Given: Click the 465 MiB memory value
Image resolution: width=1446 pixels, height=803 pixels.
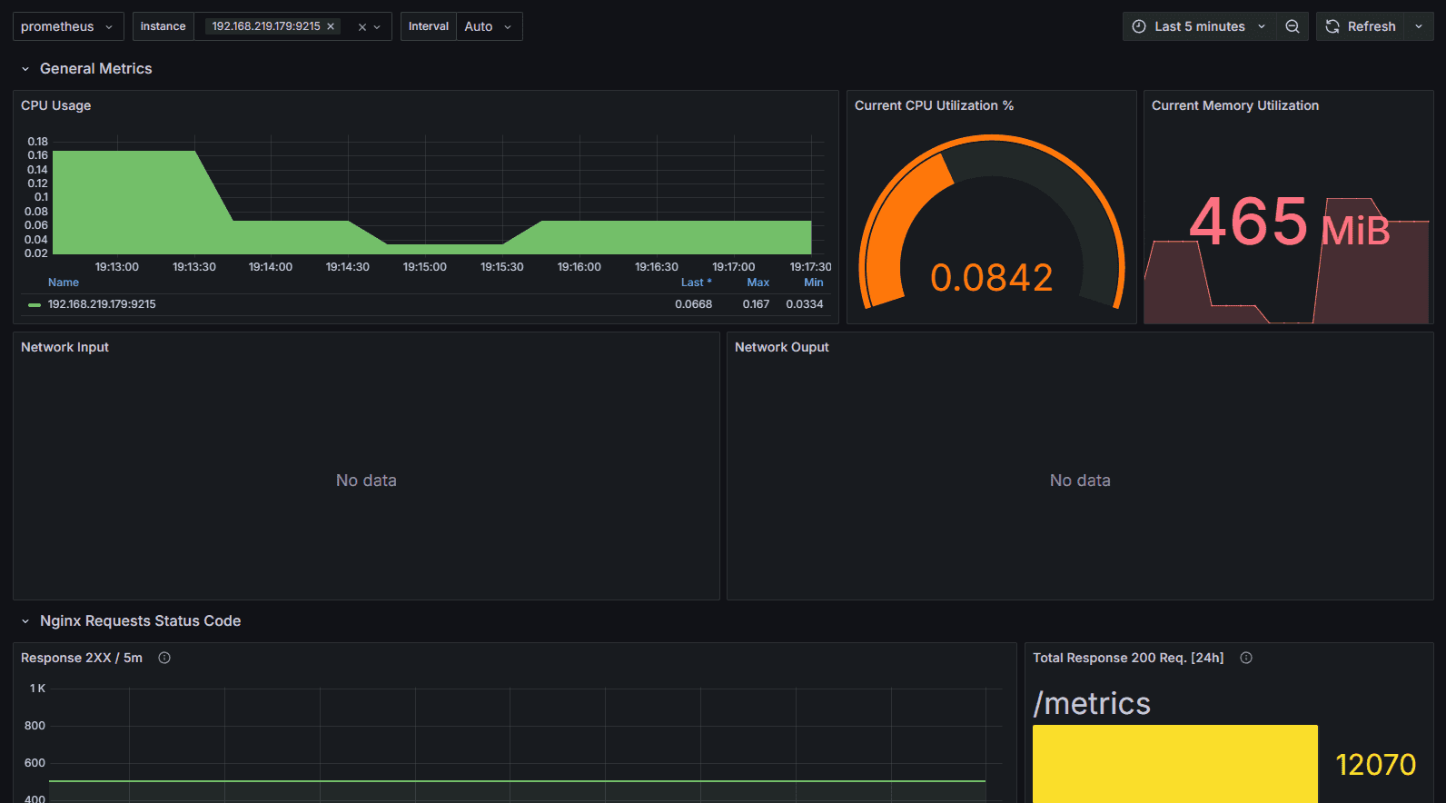Looking at the screenshot, I should 1290,222.
